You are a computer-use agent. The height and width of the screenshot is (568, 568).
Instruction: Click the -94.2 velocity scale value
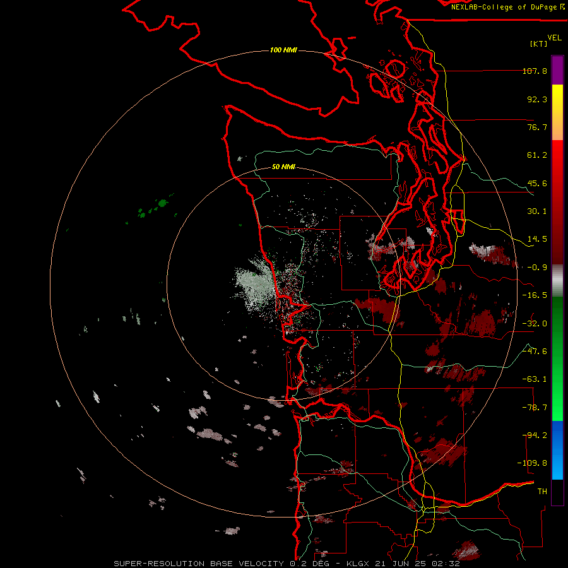pos(535,435)
